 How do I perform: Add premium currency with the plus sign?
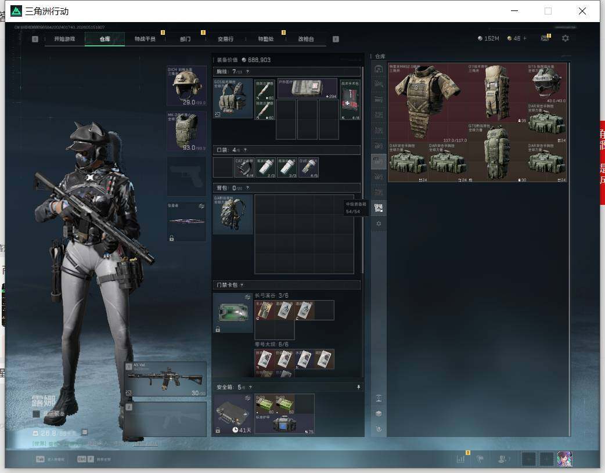[525, 38]
